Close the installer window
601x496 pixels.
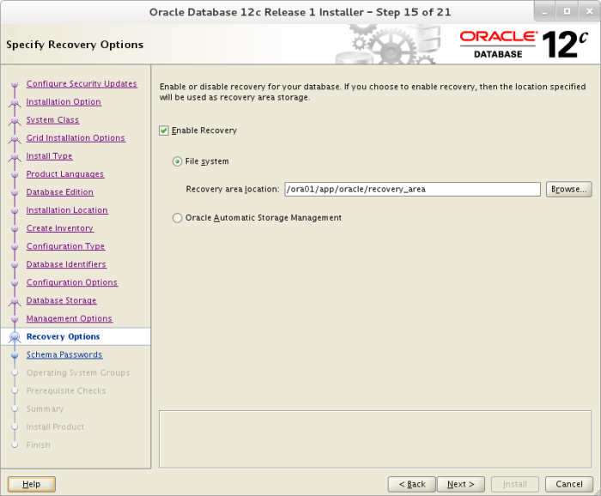590,11
